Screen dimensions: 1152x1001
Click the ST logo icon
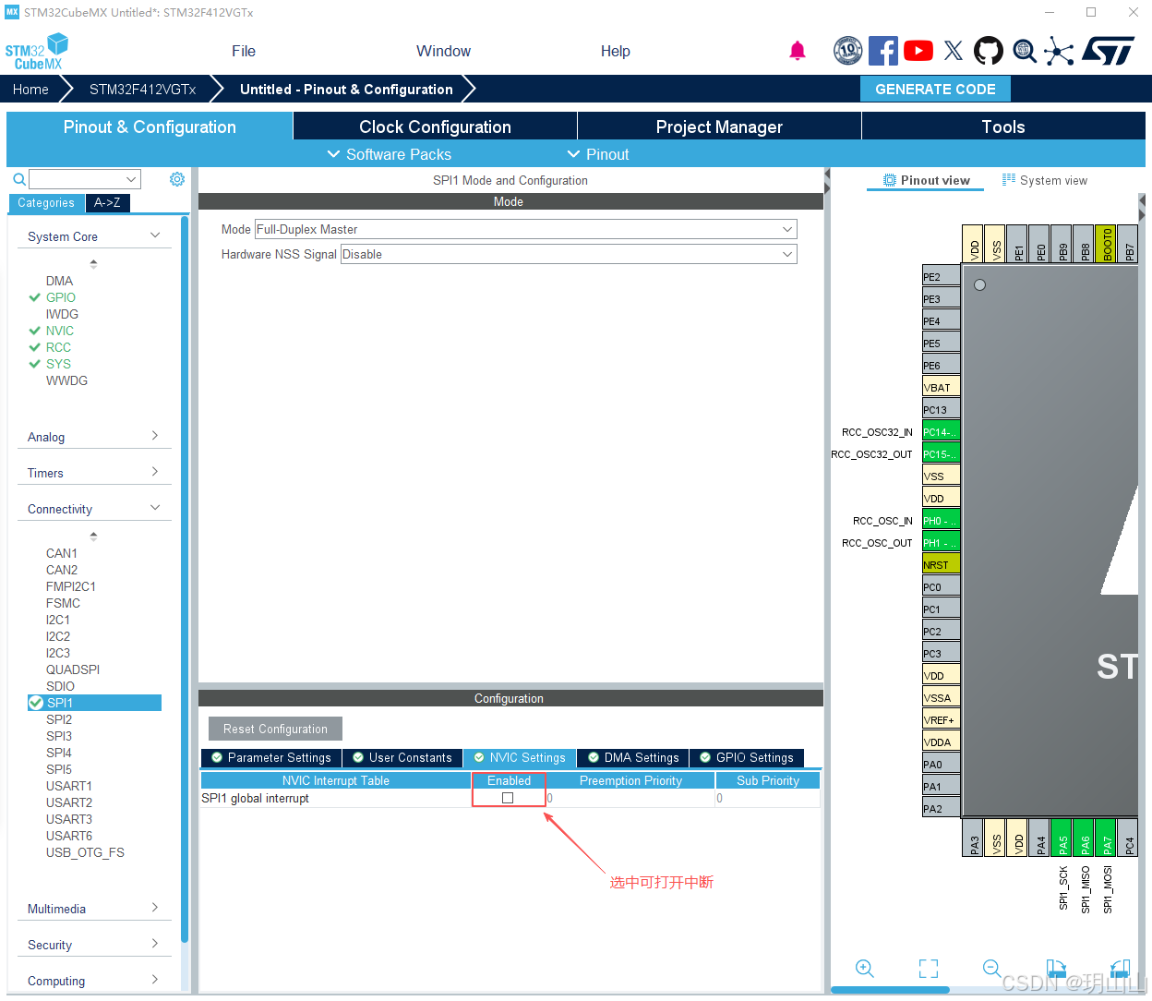(x=1108, y=51)
